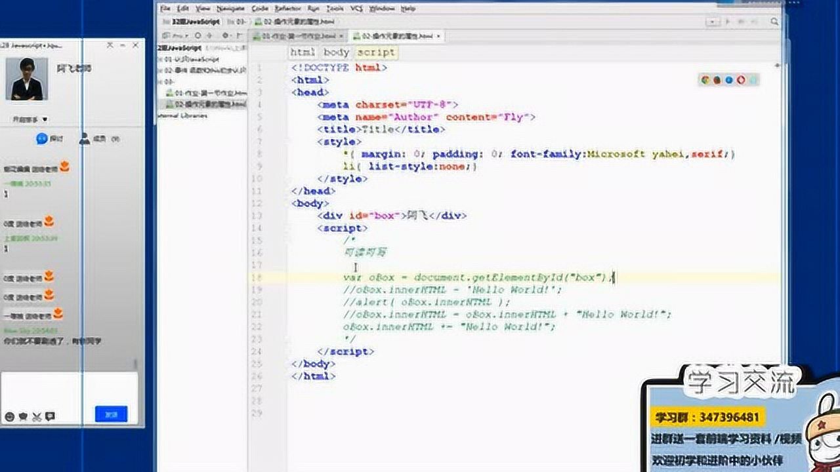Select External Libraries in project tree
Viewport: 840px width, 472px height.
click(183, 115)
